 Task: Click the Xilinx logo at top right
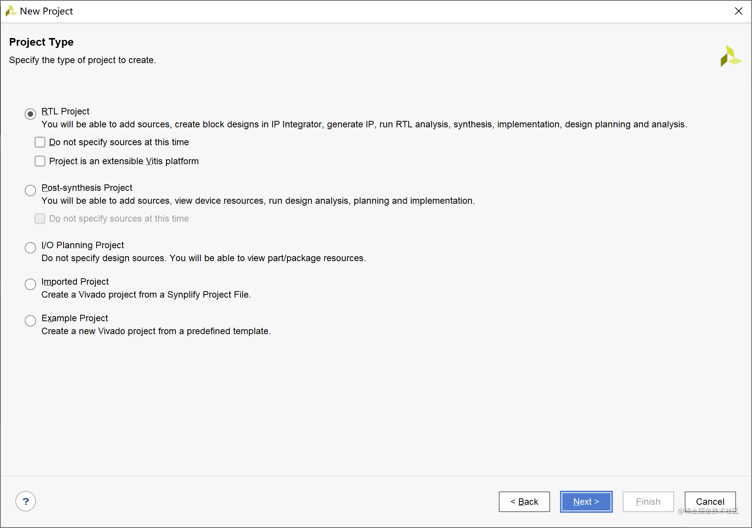[x=730, y=57]
